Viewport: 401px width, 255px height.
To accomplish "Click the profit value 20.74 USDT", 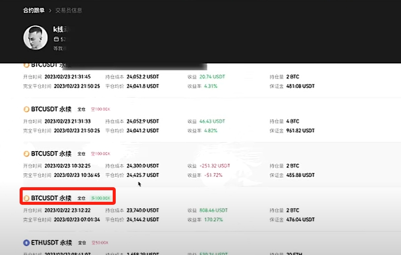I will [212, 77].
